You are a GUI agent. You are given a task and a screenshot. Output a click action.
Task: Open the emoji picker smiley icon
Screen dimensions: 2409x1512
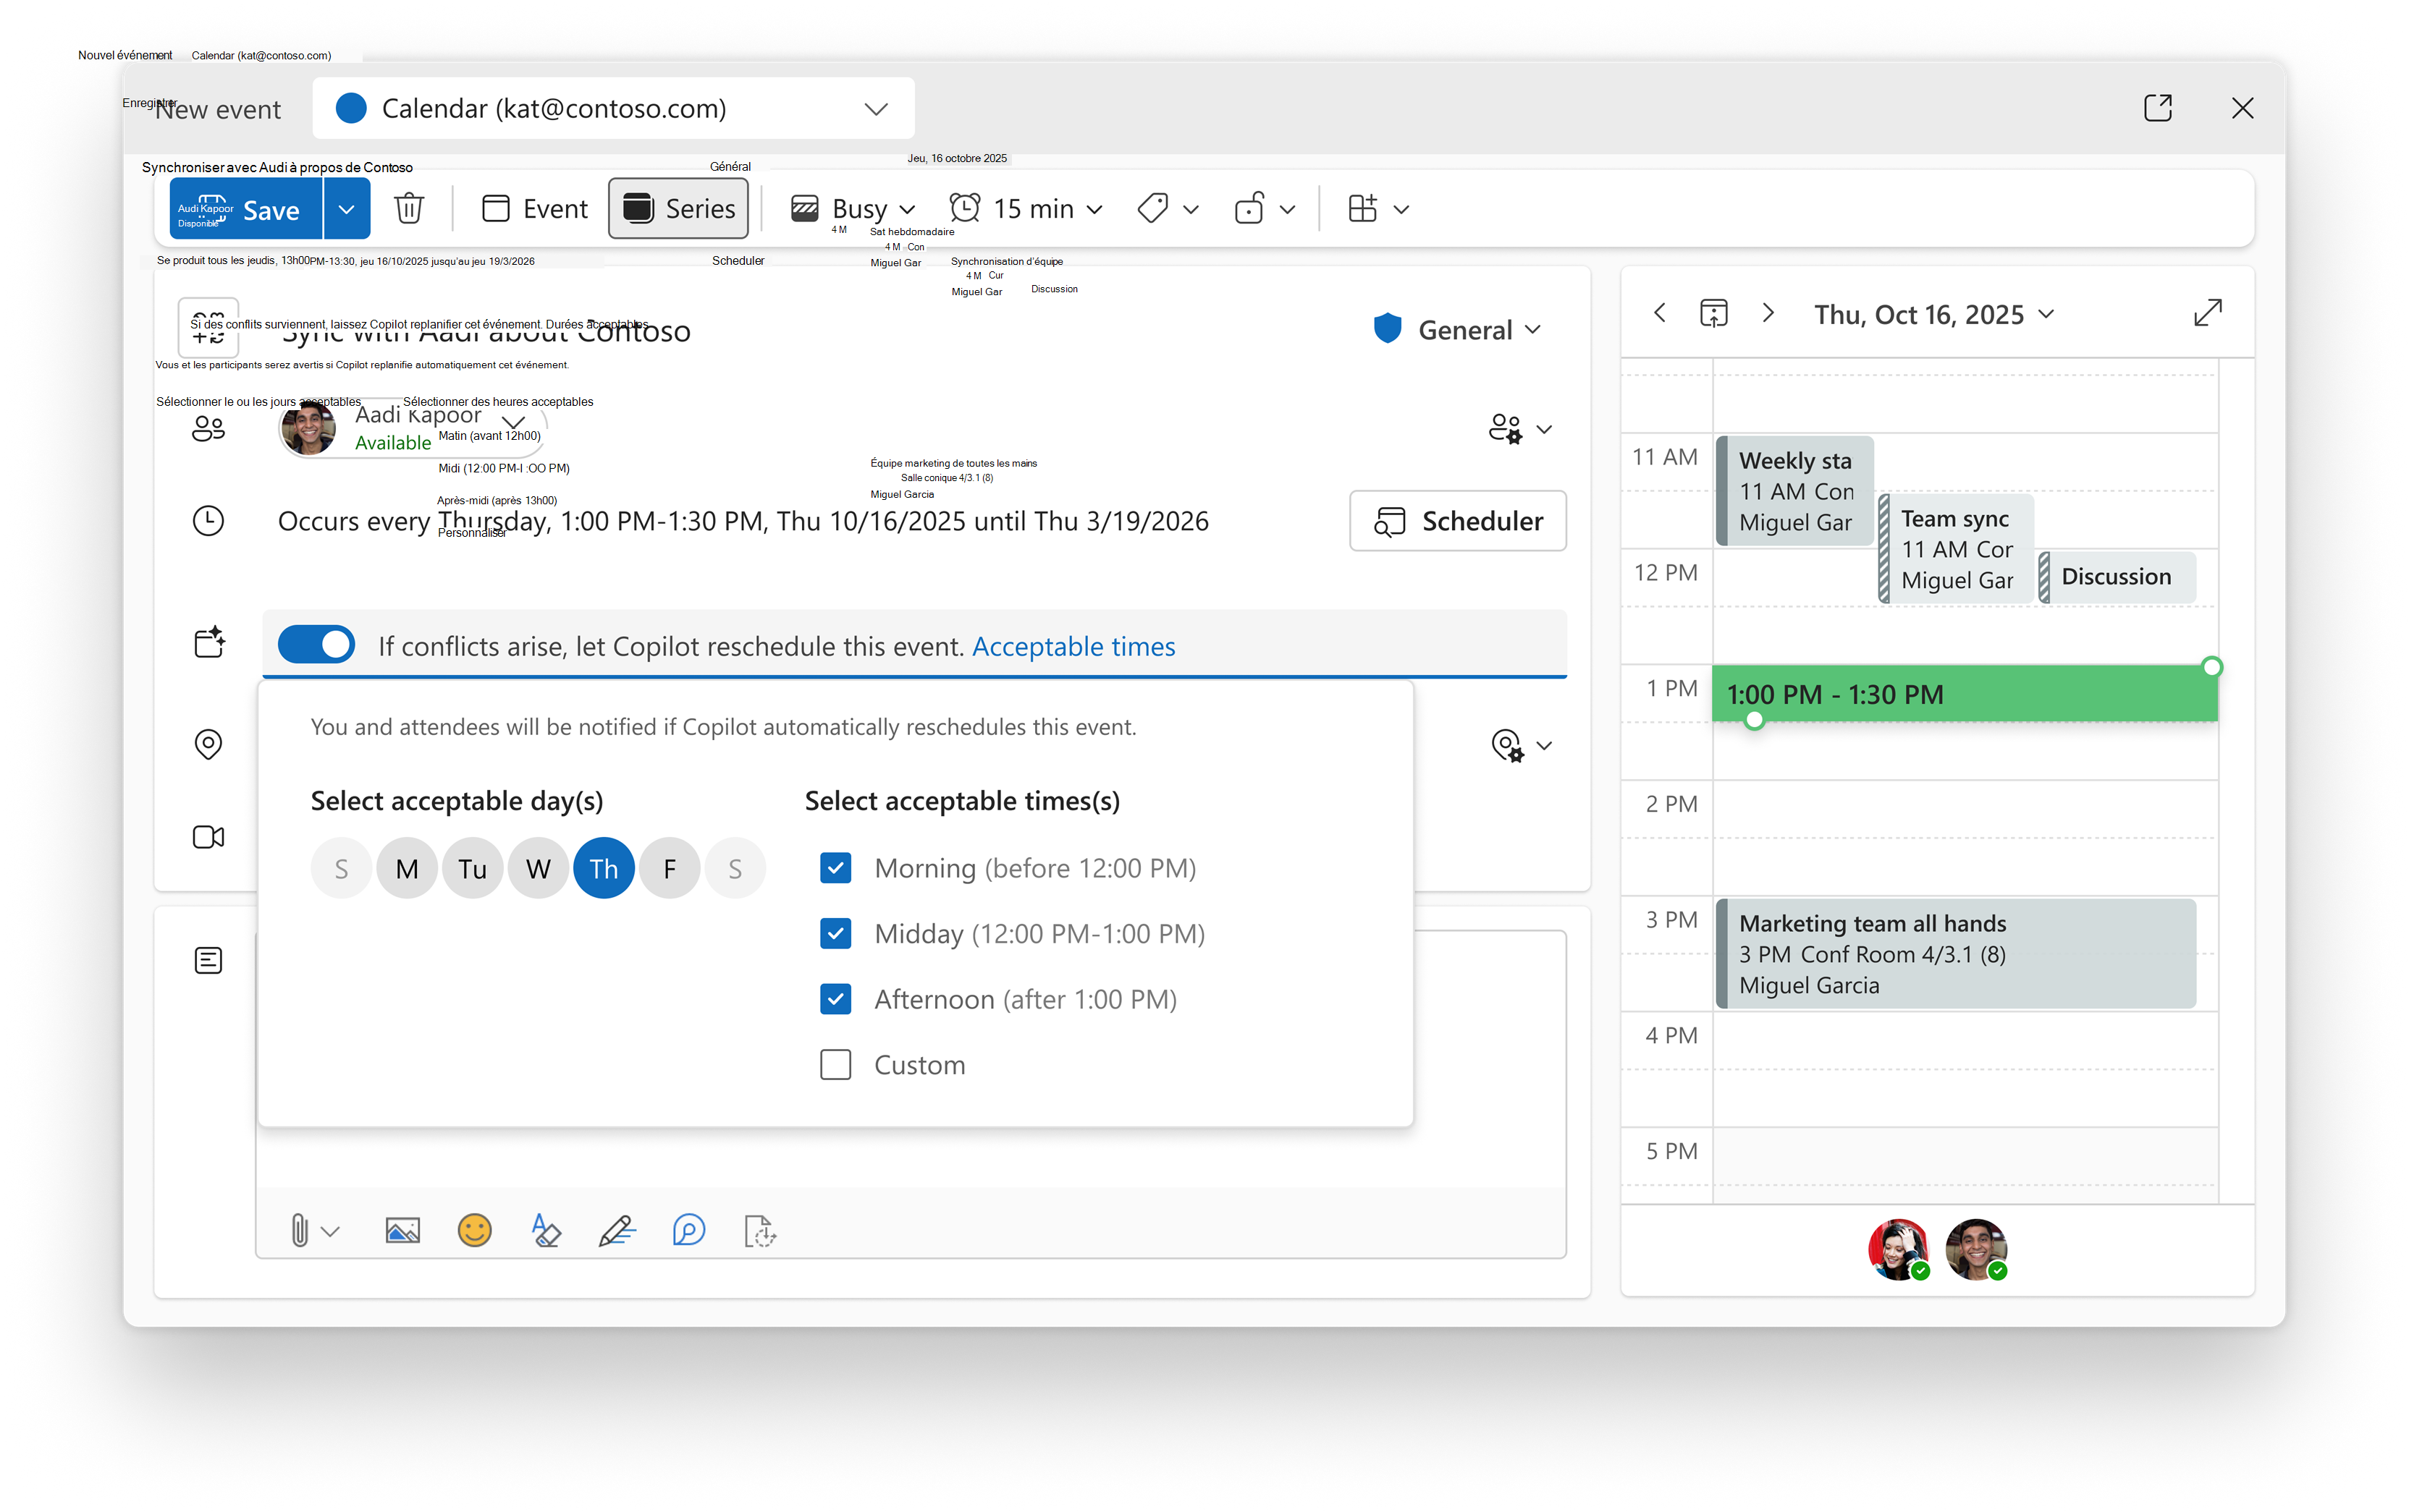click(x=474, y=1231)
